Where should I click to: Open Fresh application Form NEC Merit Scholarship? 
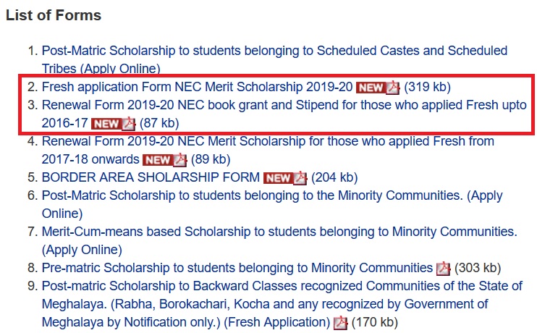pyautogui.click(x=197, y=87)
